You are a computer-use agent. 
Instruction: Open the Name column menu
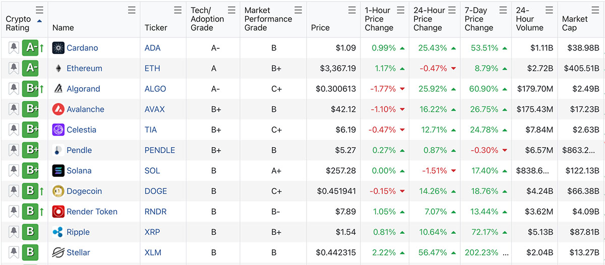(132, 10)
